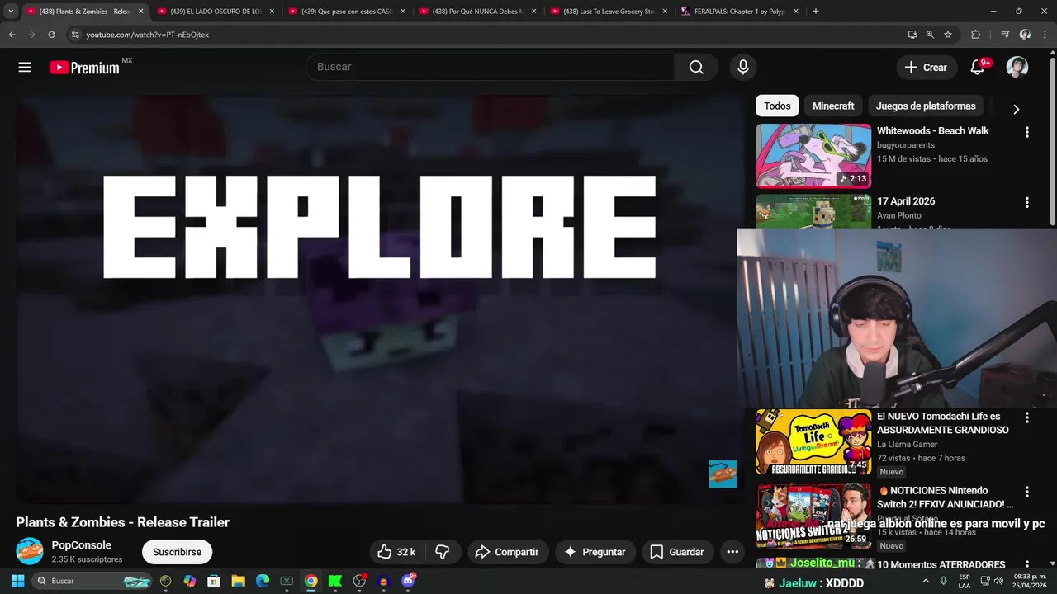
Task: Open options for Whitewoods - Beach Walk
Action: pyautogui.click(x=1027, y=132)
